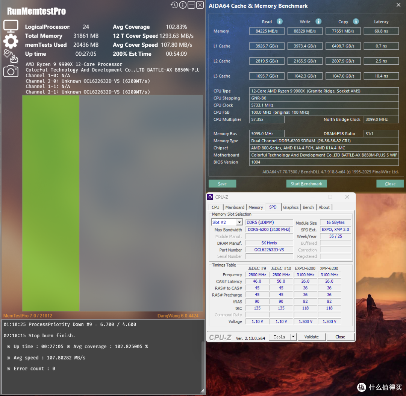The height and width of the screenshot is (396, 406).
Task: Expand the Tools dropdown arrow in CPU-Z
Action: click(x=293, y=337)
